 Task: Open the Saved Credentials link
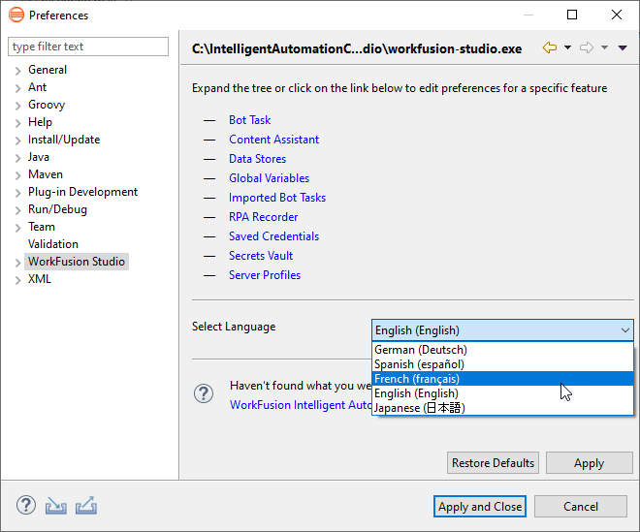click(x=273, y=236)
